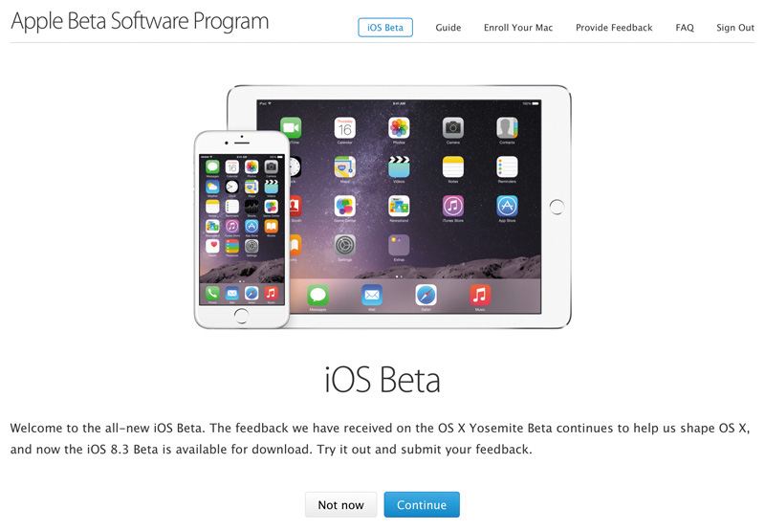Go to Enroll Your Mac
The width and height of the screenshot is (765, 530).
coord(518,28)
